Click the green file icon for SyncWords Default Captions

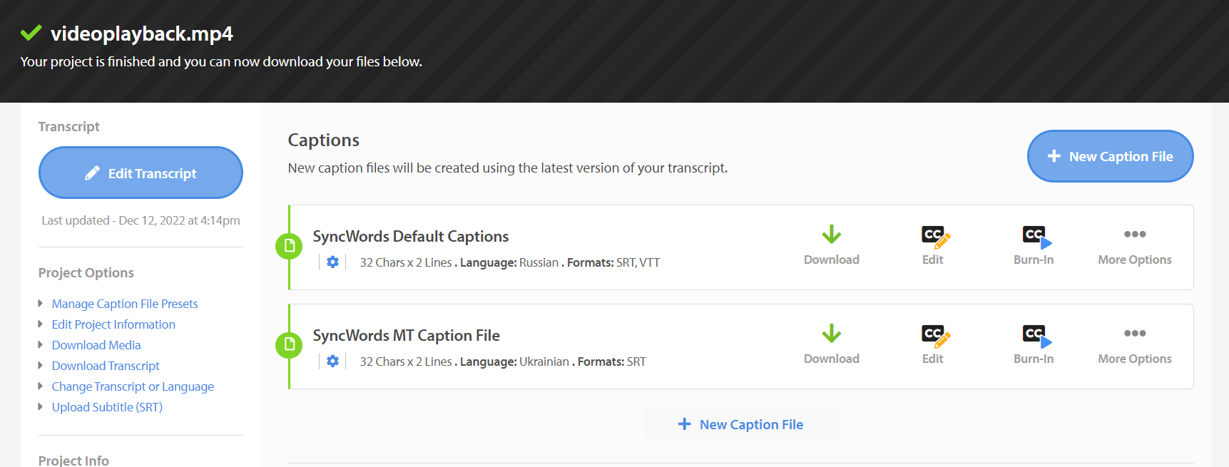point(289,247)
